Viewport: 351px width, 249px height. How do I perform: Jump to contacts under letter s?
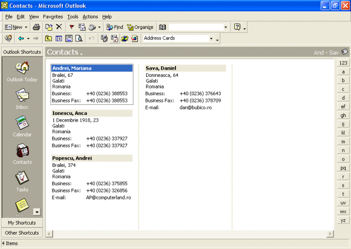click(343, 185)
